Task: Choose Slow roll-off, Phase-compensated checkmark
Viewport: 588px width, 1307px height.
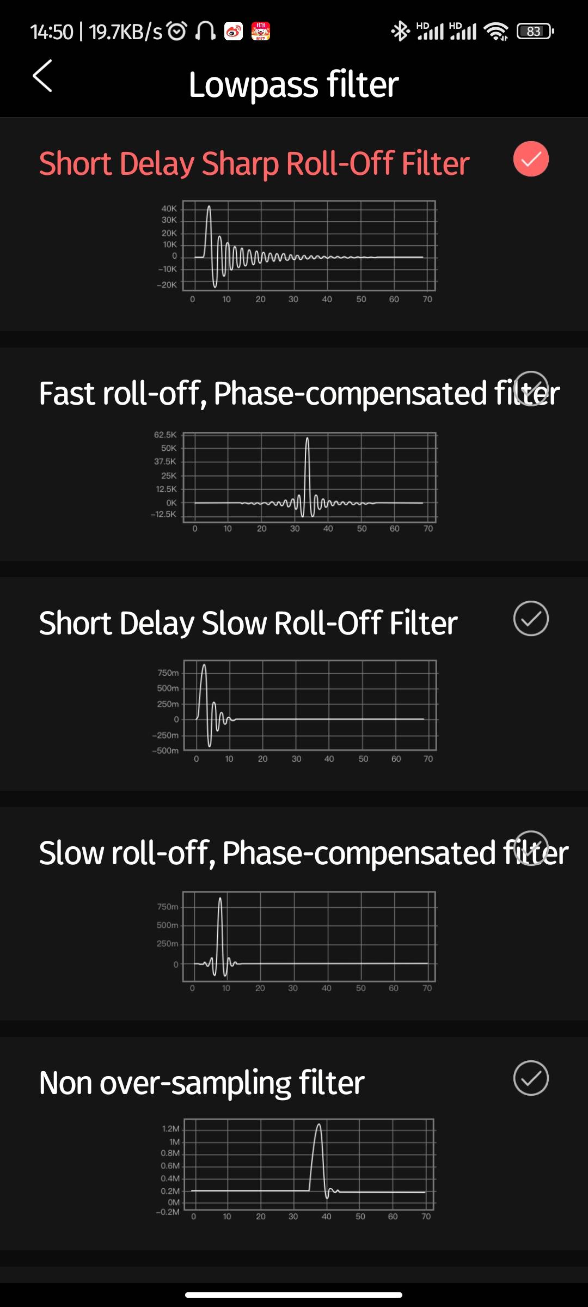Action: [531, 848]
